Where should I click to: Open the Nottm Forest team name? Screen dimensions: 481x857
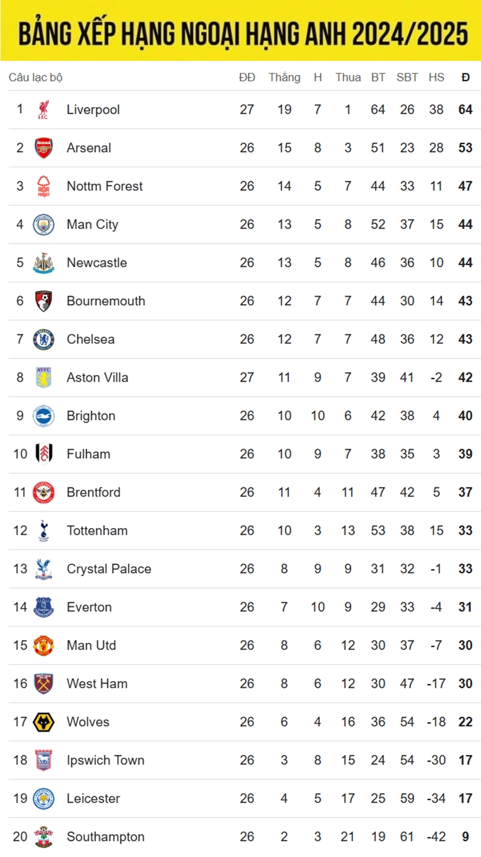click(x=104, y=186)
